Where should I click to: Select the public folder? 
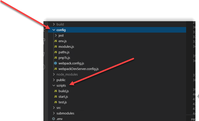tap(61, 80)
